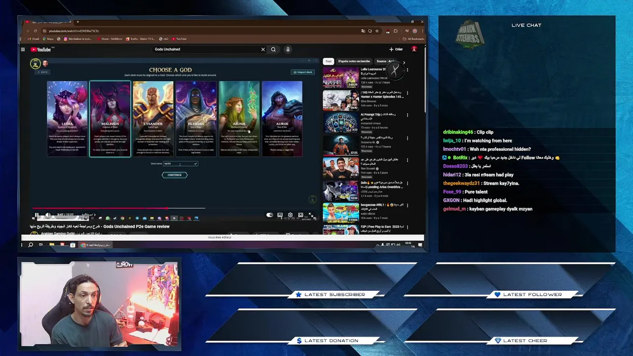Open options for Oussama BL video

coord(407,138)
